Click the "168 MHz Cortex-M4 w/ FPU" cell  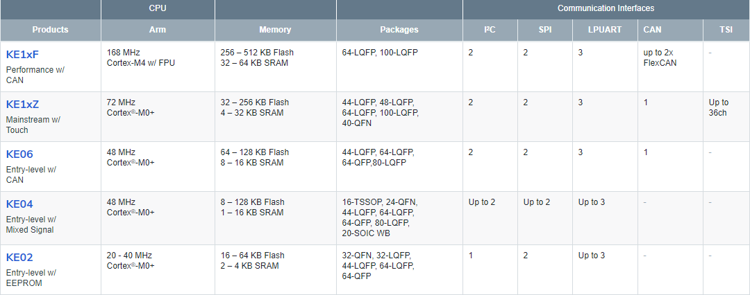[142, 57]
